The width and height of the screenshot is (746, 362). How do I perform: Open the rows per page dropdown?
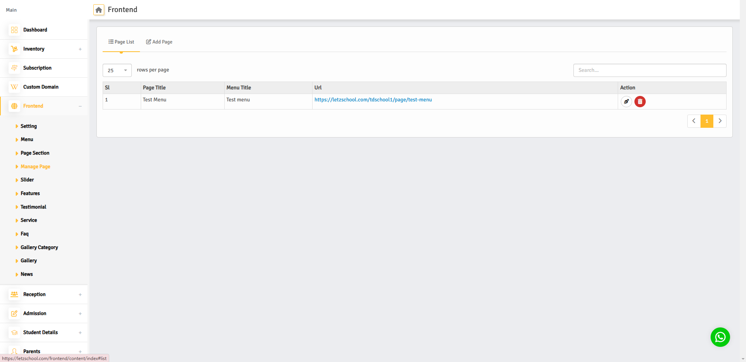[117, 70]
